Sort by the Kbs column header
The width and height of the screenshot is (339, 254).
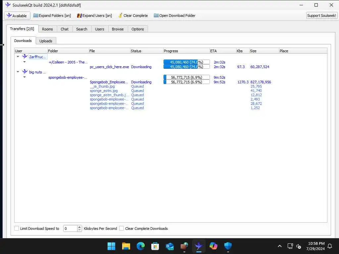243,51
